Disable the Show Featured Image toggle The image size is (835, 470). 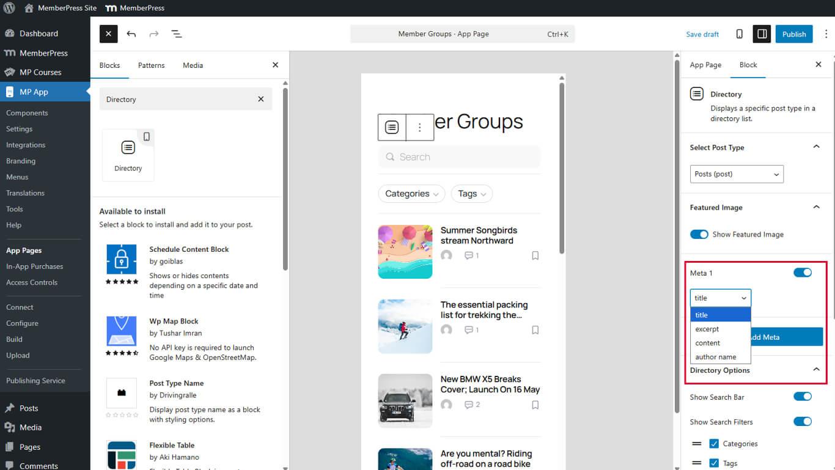click(699, 235)
